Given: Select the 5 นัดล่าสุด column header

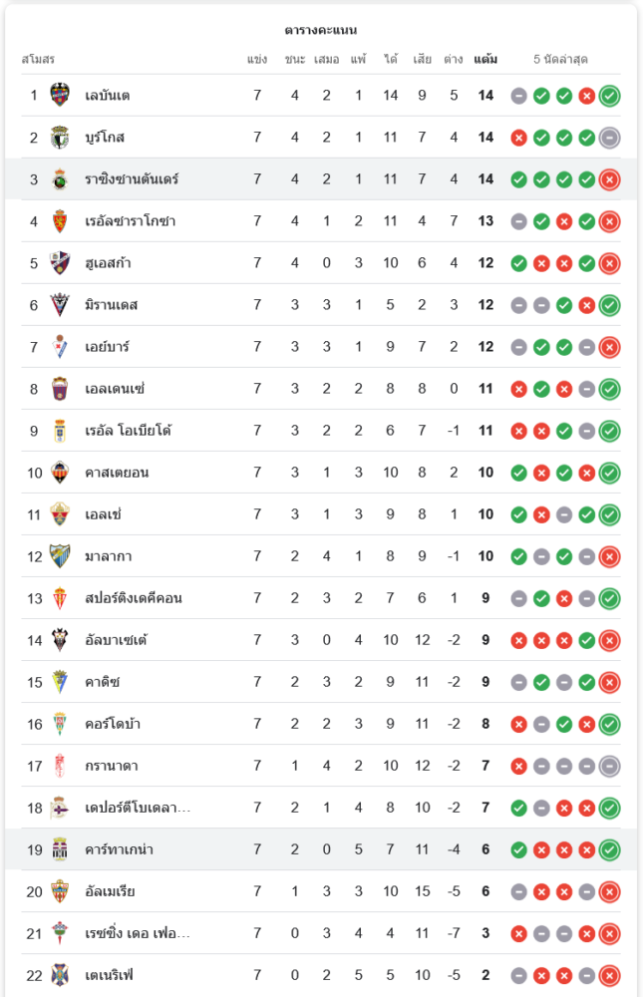Looking at the screenshot, I should tap(560, 59).
